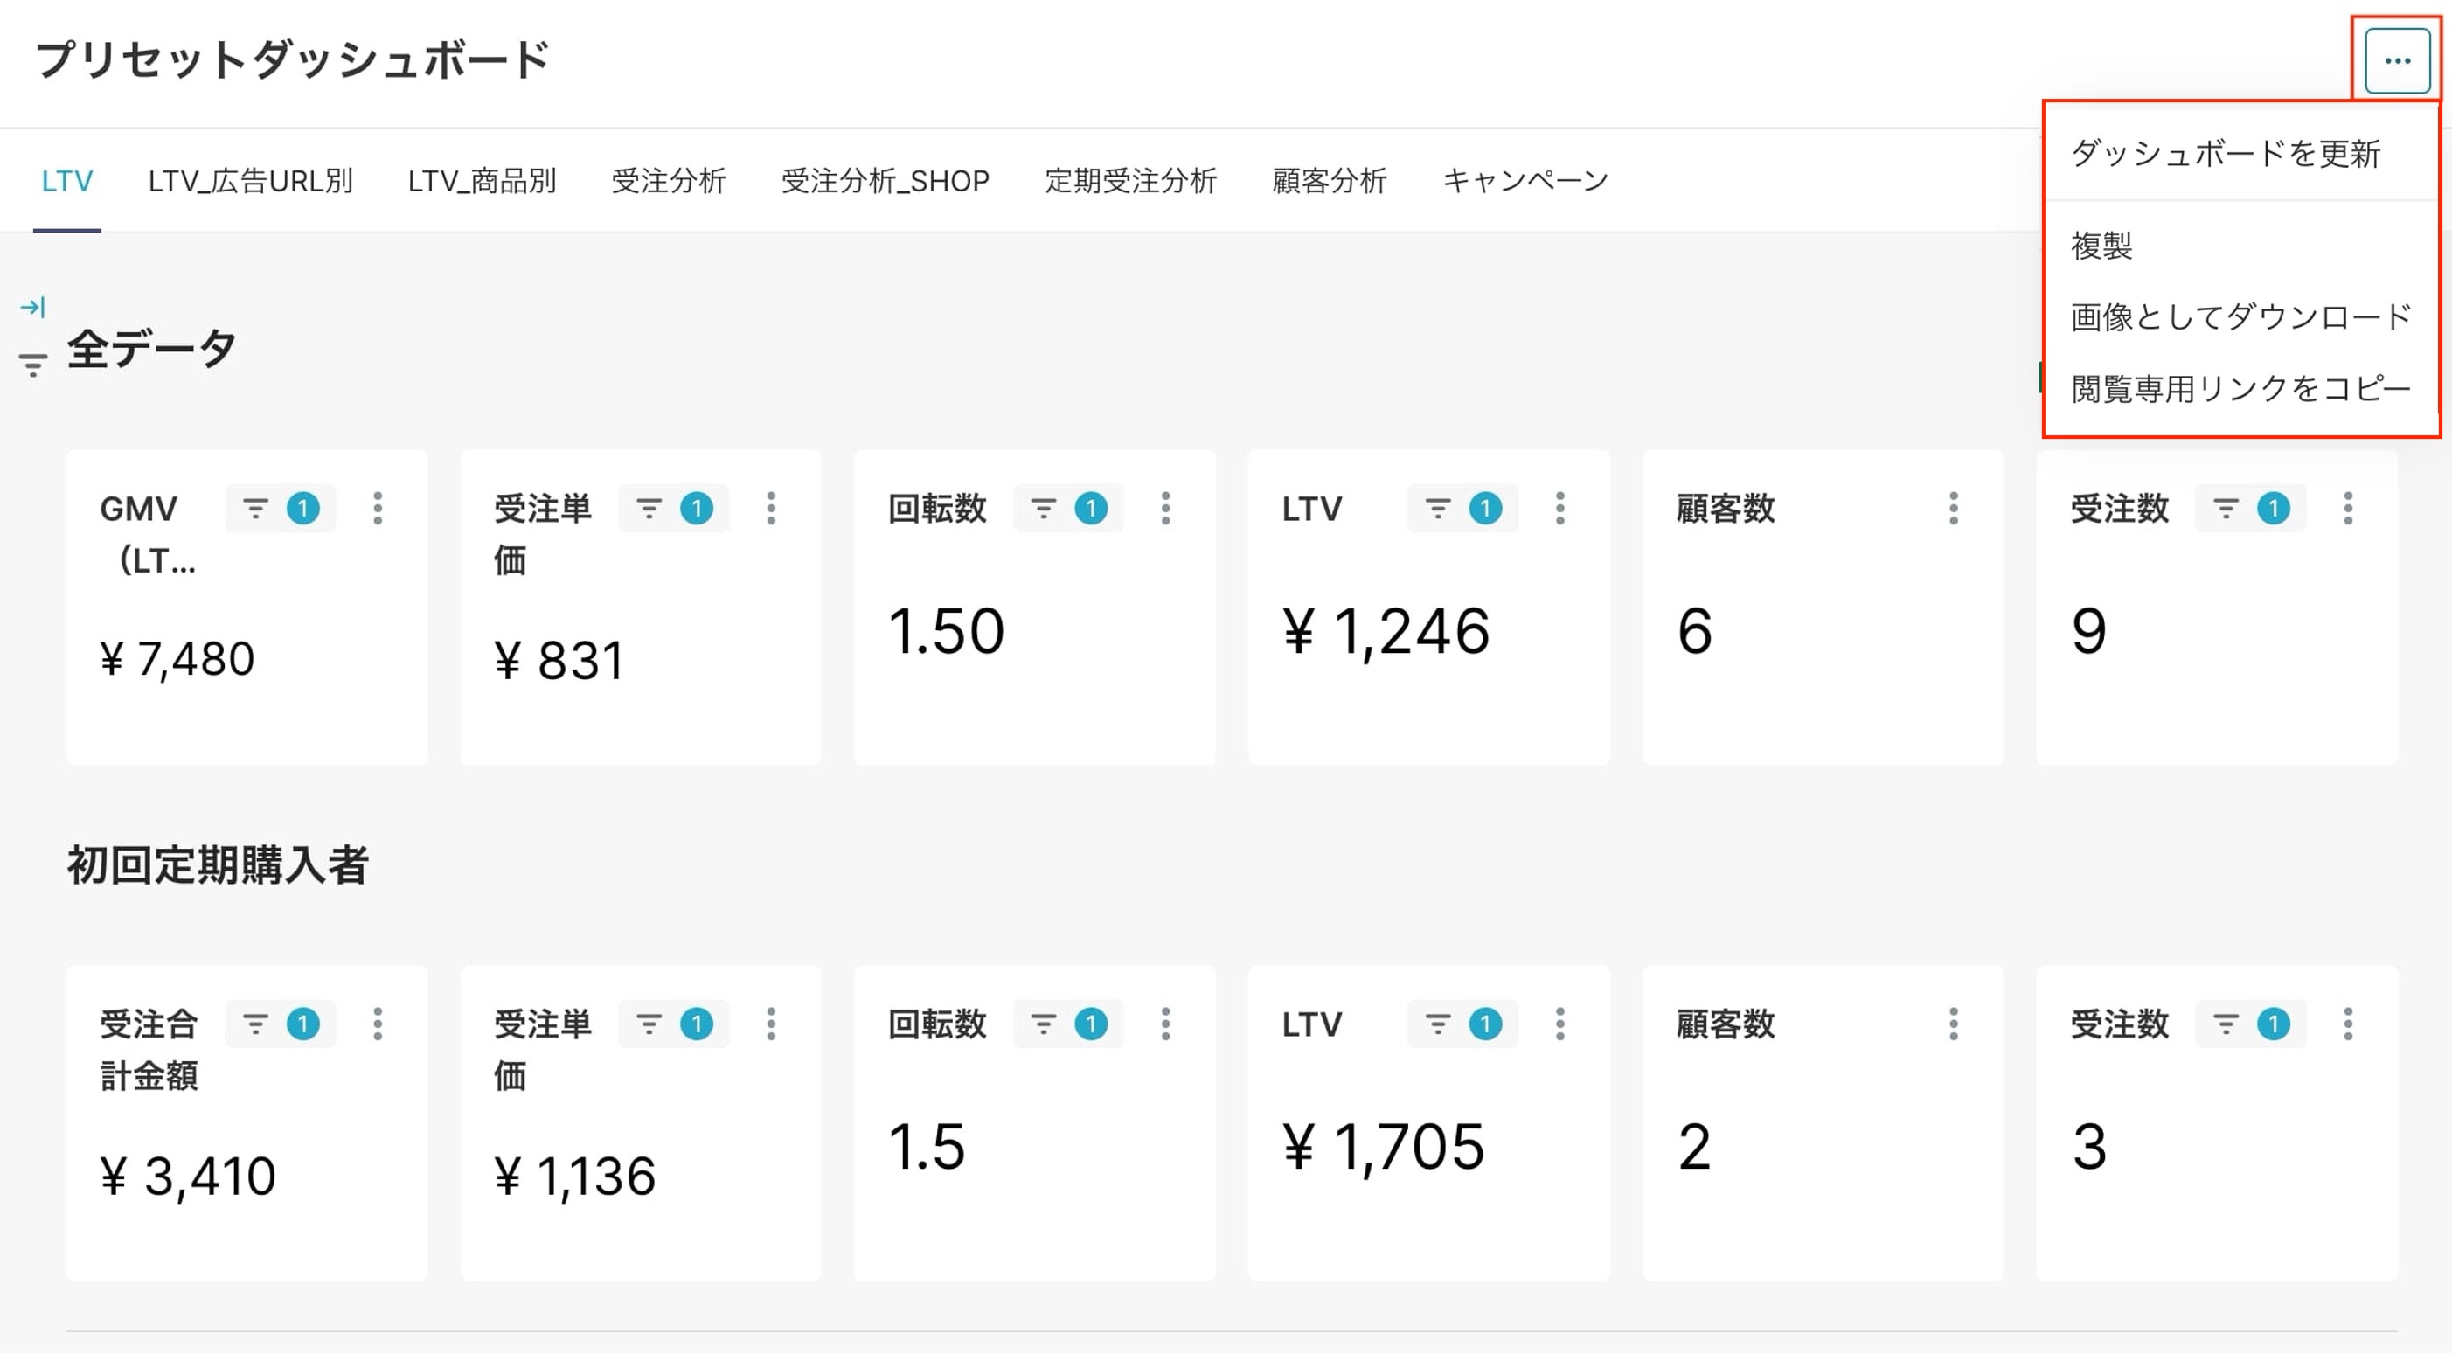This screenshot has width=2452, height=1354.
Task: Open the dashboard three-dot options button
Action: click(x=2397, y=61)
